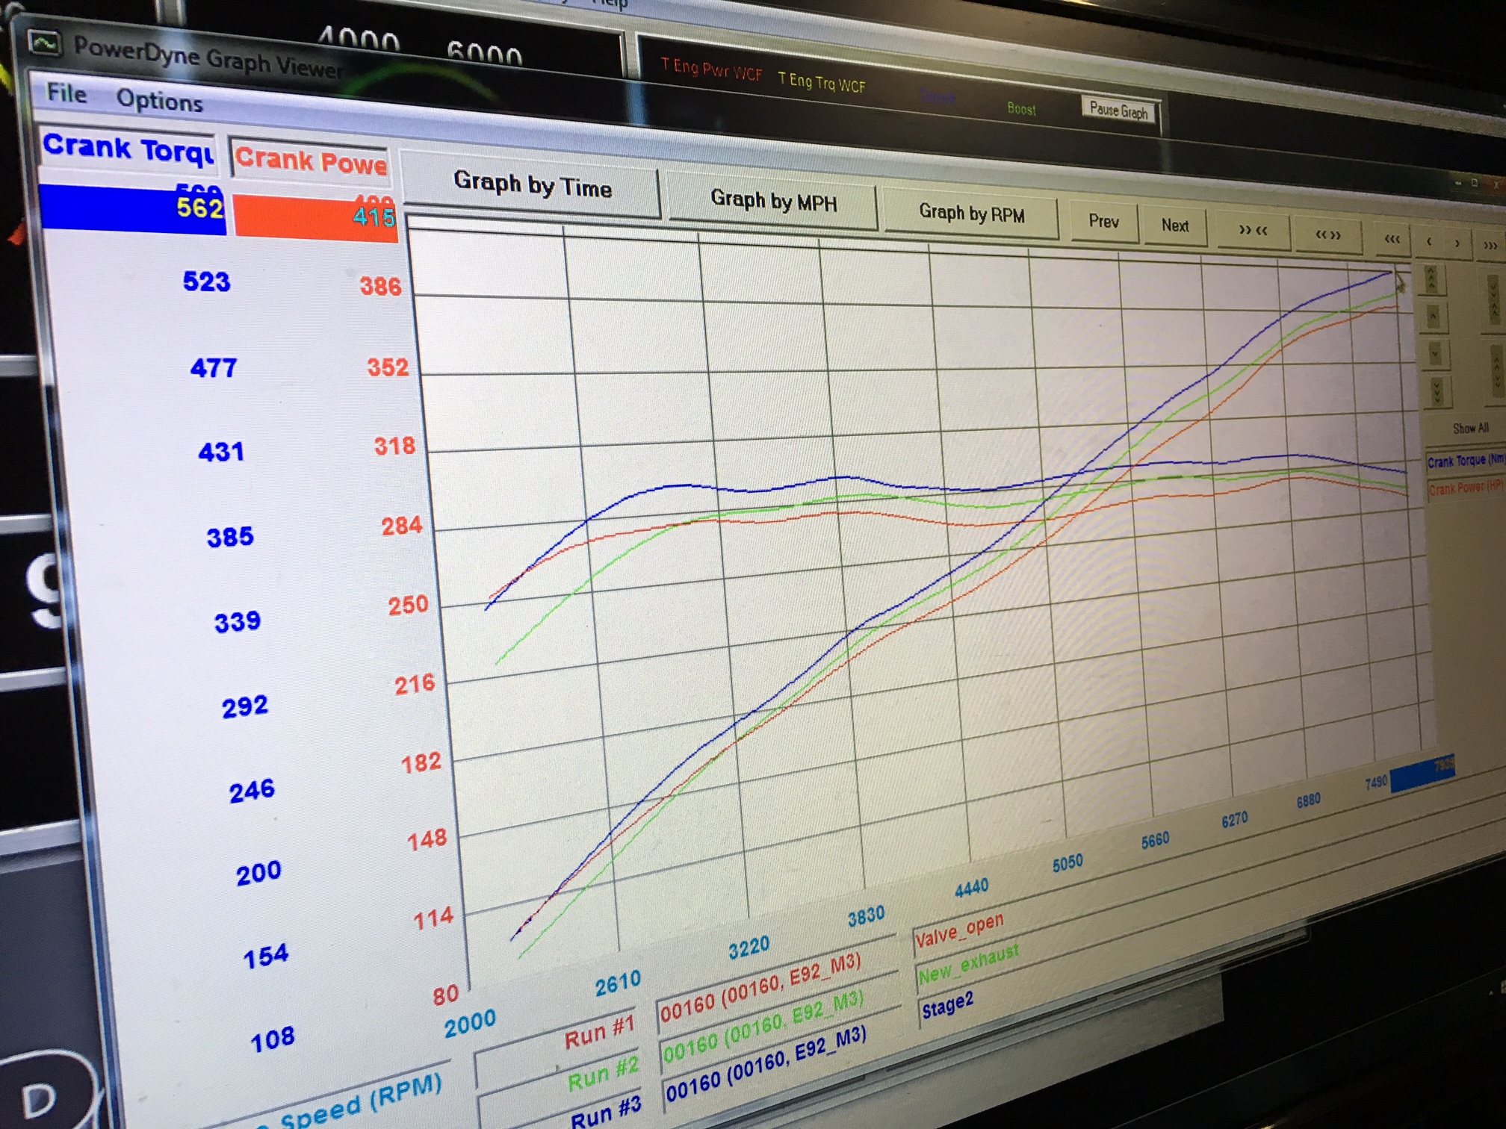The width and height of the screenshot is (1506, 1129).
Task: Click the single-right '>' scroll arrow
Action: pyautogui.click(x=1457, y=243)
